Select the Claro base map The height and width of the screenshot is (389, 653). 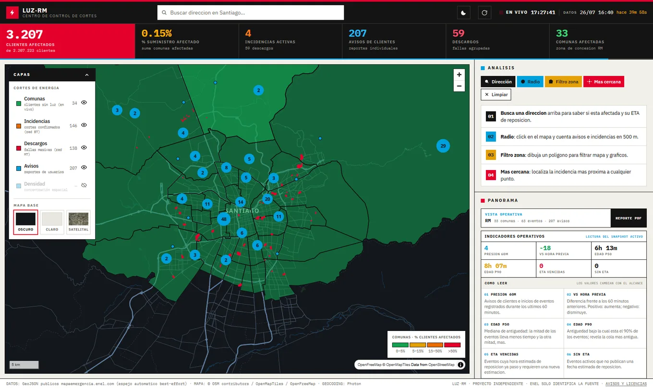tap(52, 222)
